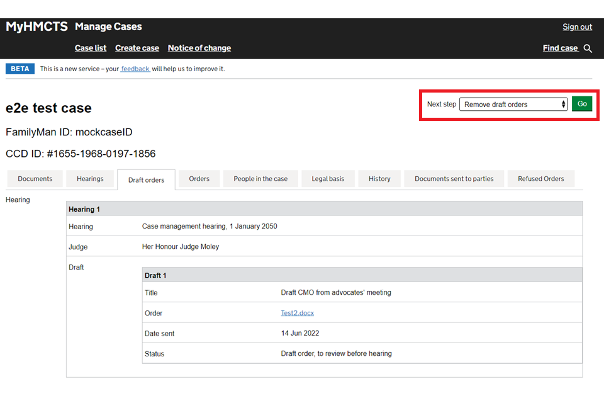Open the History tab
Viewport: 604px width, 403px height.
tap(379, 179)
